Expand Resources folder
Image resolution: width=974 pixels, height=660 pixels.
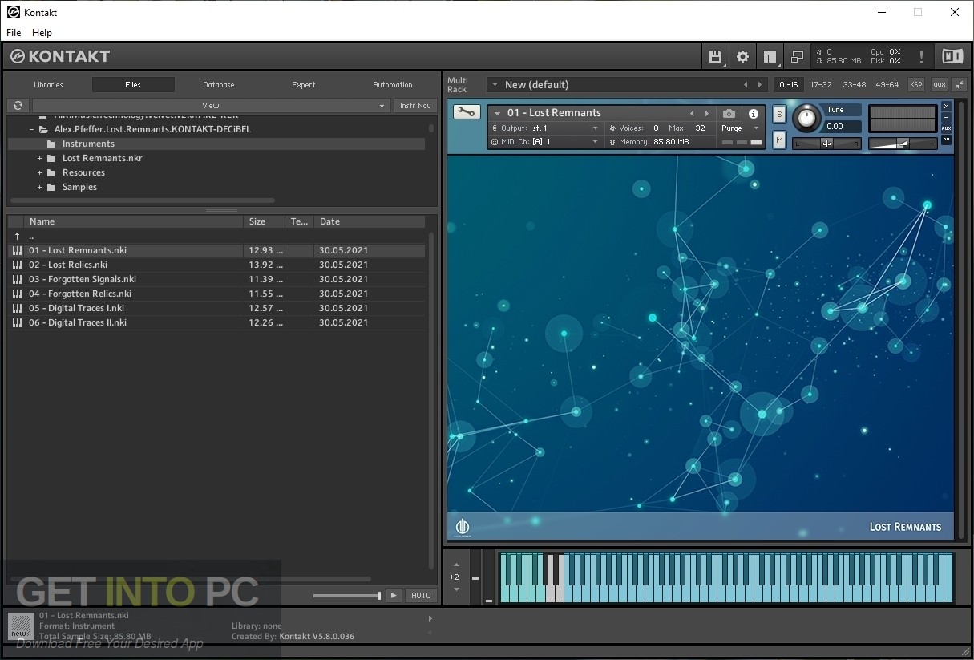pyautogui.click(x=39, y=172)
